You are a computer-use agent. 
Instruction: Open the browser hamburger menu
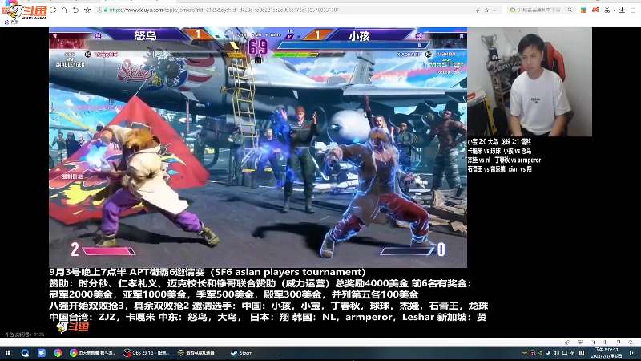[633, 10]
